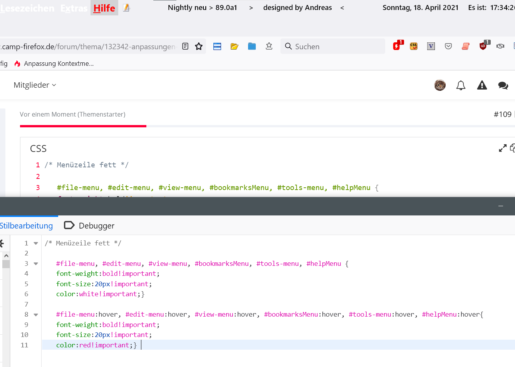Bookmark this page with star icon

199,47
